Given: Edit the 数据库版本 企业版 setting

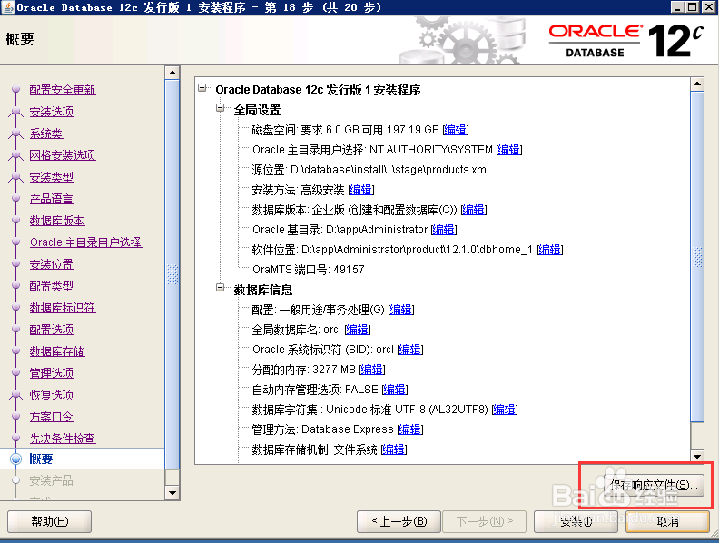Looking at the screenshot, I should (474, 210).
